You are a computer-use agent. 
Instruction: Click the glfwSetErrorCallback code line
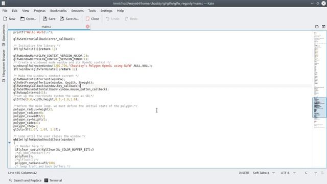click(x=44, y=39)
